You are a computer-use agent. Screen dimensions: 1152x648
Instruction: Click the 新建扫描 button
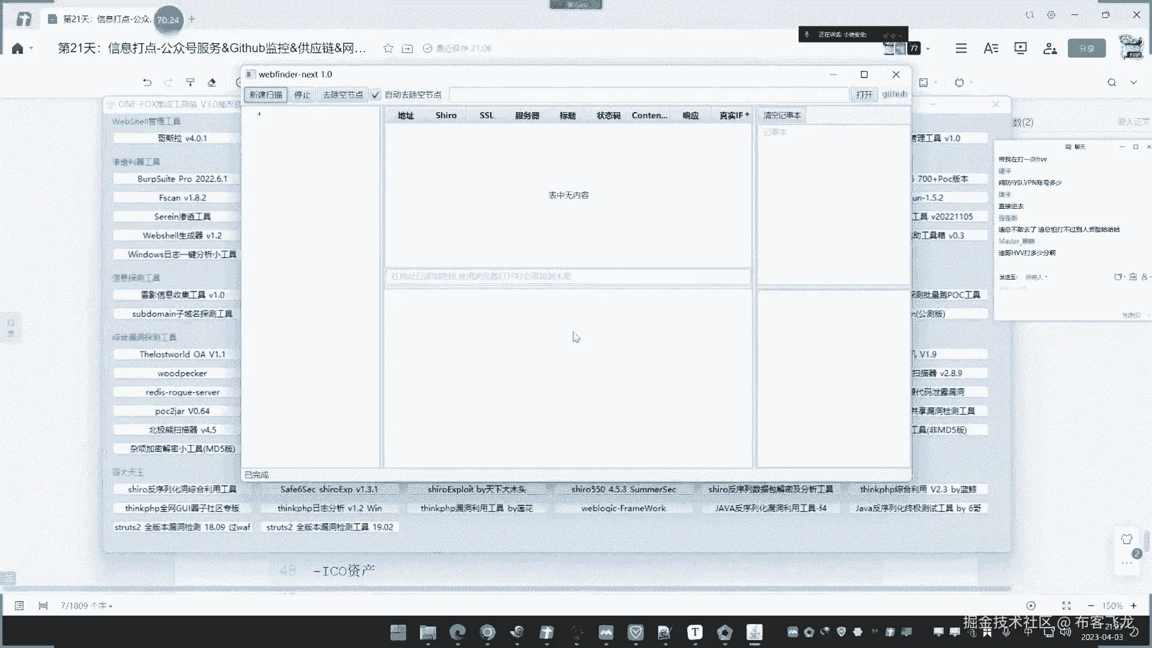point(265,95)
